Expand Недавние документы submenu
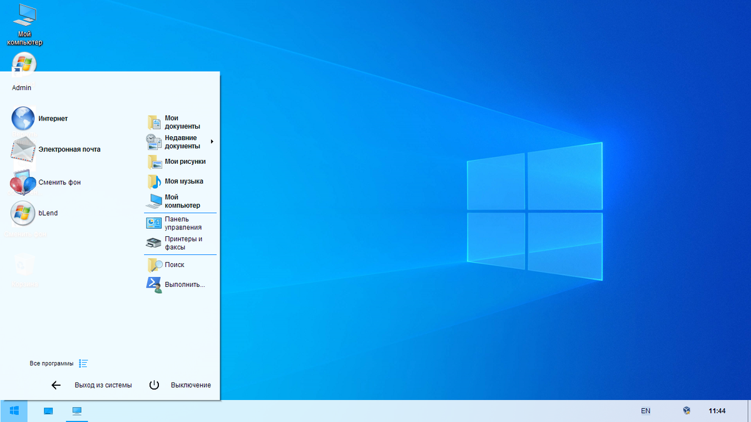 pos(180,142)
